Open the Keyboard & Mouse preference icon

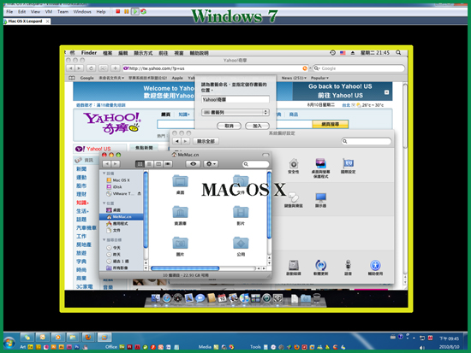coord(294,200)
